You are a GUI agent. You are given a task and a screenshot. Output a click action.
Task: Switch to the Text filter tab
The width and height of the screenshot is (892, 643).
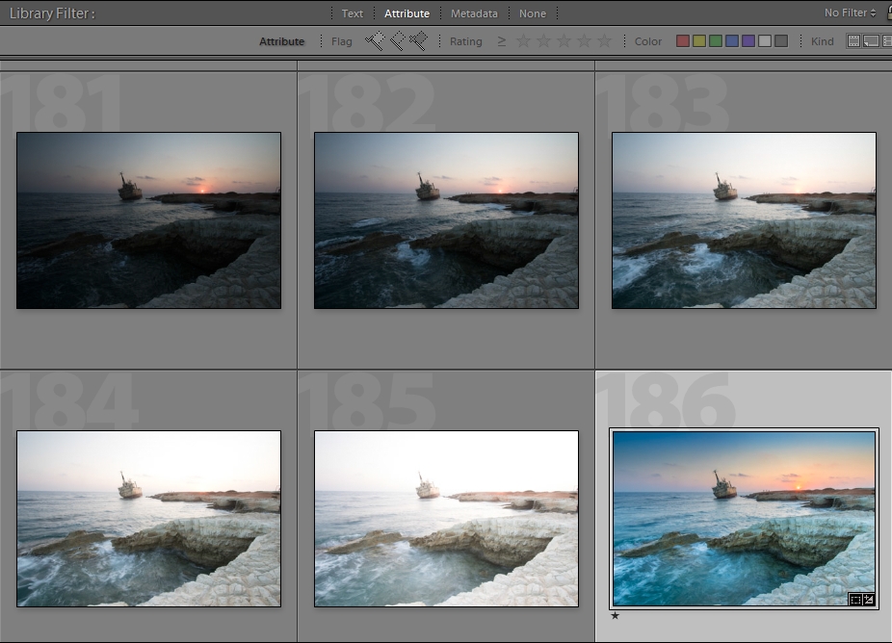pyautogui.click(x=353, y=13)
